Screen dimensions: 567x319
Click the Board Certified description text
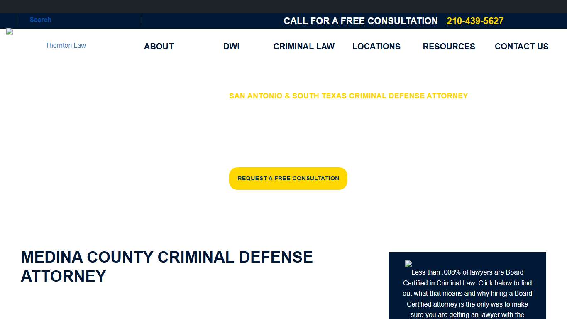[x=467, y=293]
